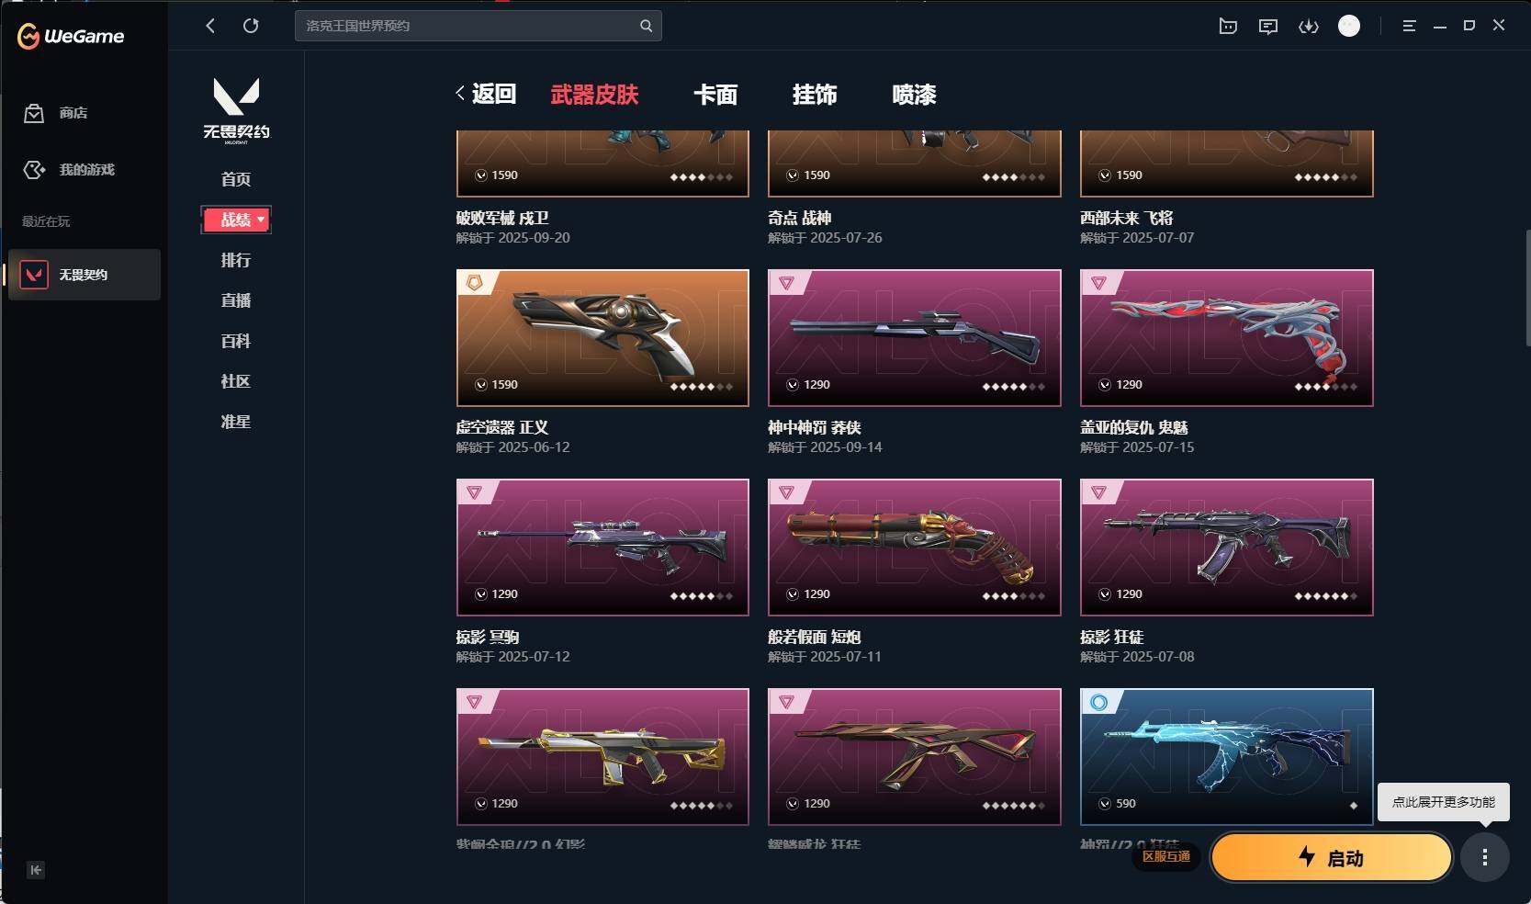Image resolution: width=1531 pixels, height=904 pixels.
Task: Expand more functions three-dot button
Action: (x=1485, y=857)
